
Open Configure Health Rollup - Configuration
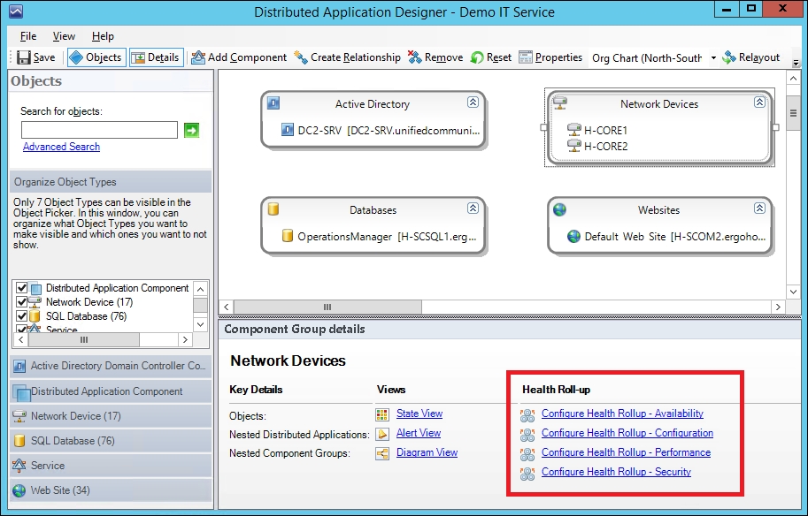[x=627, y=433]
